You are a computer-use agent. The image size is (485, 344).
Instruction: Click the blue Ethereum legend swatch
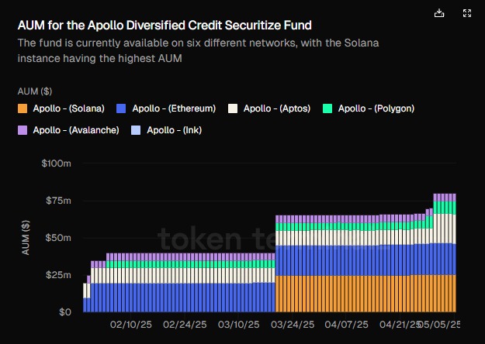point(121,108)
